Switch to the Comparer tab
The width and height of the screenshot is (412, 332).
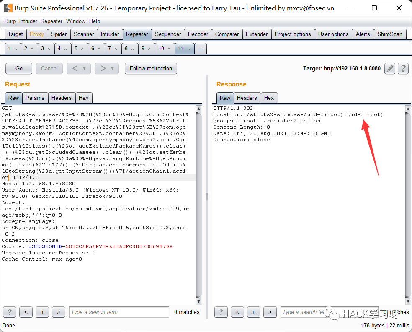227,34
